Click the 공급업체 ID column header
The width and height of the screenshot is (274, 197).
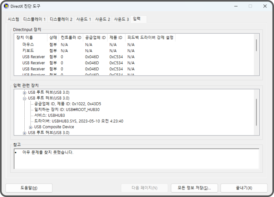click(x=95, y=38)
